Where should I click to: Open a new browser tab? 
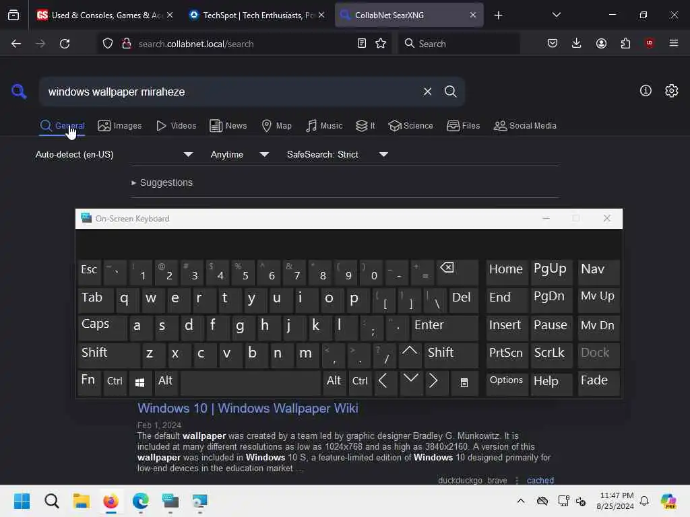pyautogui.click(x=498, y=15)
